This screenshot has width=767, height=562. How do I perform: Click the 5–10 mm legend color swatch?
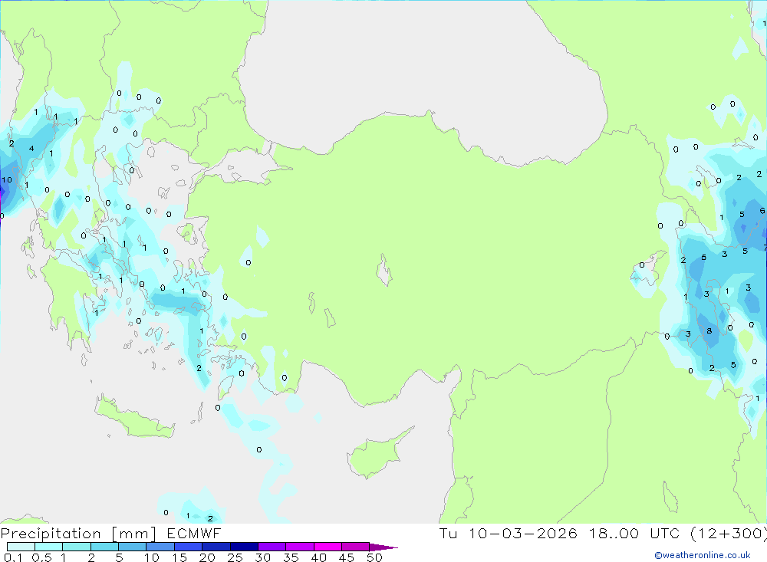point(132,547)
